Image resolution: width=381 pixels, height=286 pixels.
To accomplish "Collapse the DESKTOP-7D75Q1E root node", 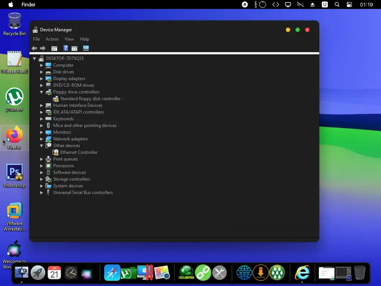I will (35, 58).
